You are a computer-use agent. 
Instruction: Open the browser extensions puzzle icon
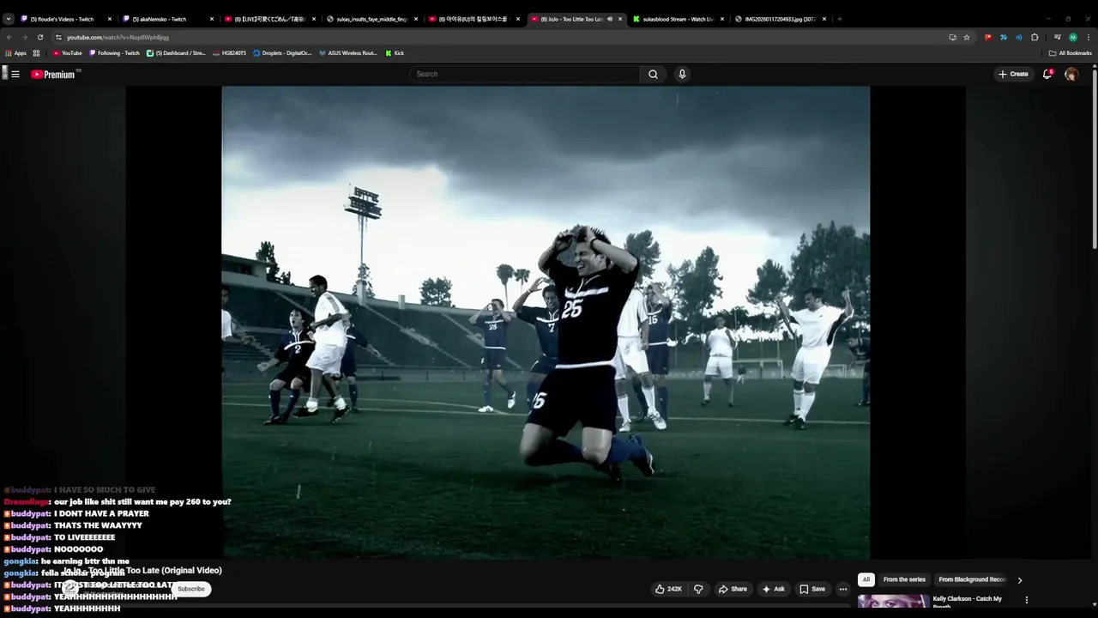(1035, 37)
